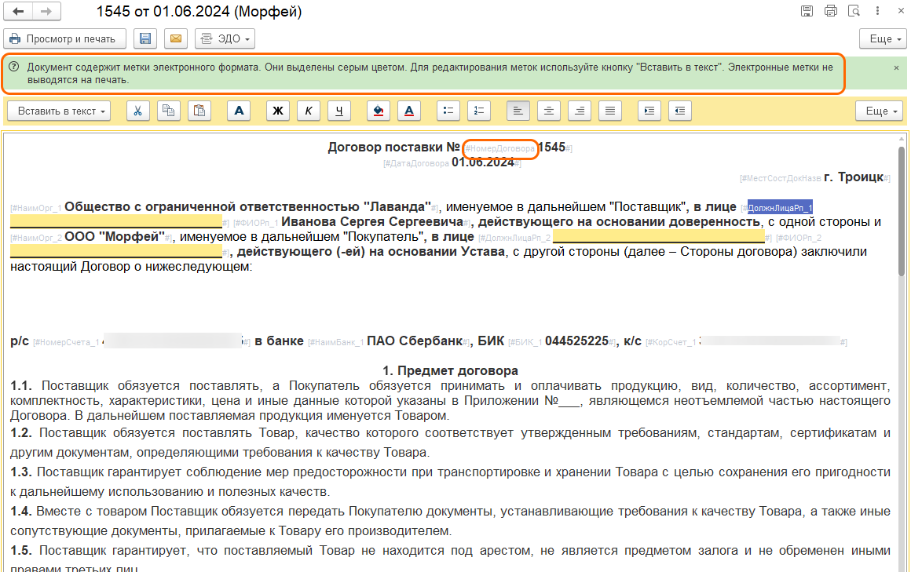Toggle underline formatting (Ч)
The height and width of the screenshot is (572, 911).
point(339,111)
